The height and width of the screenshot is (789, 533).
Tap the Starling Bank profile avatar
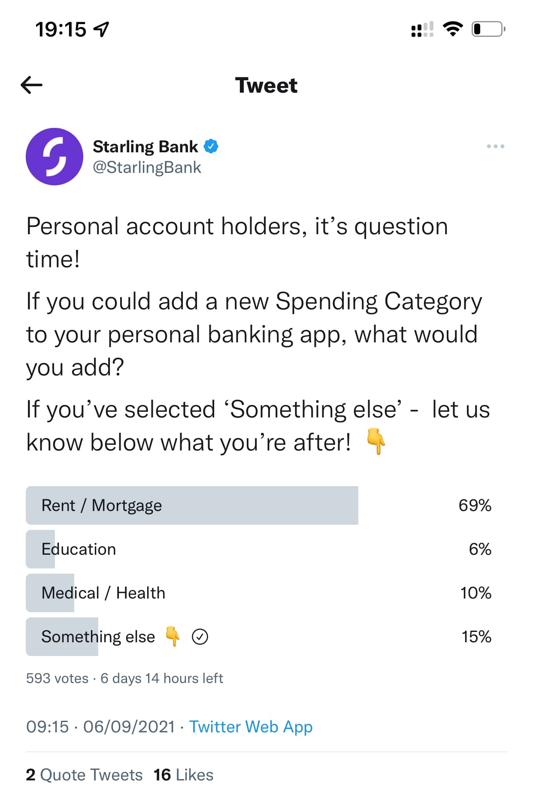(55, 157)
